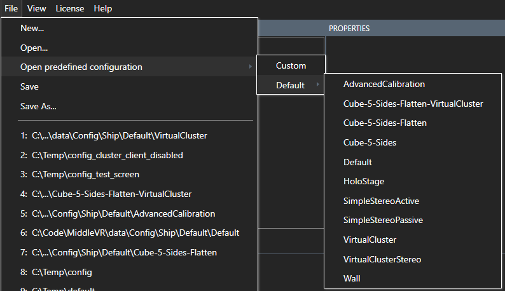505x291 pixels.
Task: Open recent file config_cluster_client_disabled
Action: point(107,155)
